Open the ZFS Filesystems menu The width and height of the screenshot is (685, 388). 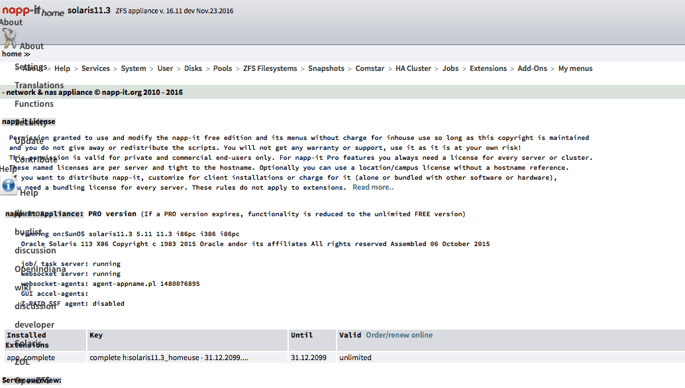pos(270,68)
